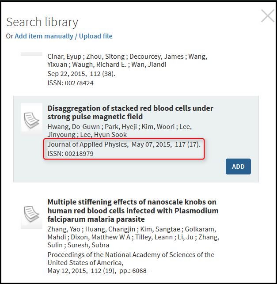Click the Search library heading
This screenshot has height=284, width=277.
pyautogui.click(x=42, y=22)
